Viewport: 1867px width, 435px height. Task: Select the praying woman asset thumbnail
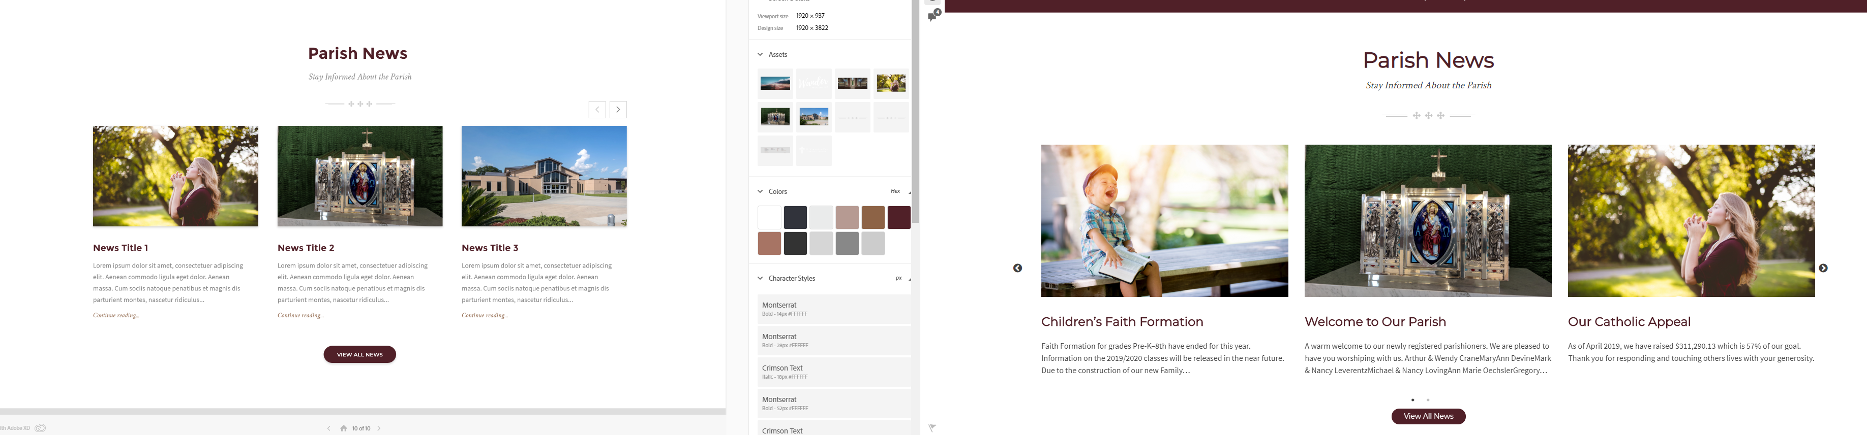pos(891,84)
